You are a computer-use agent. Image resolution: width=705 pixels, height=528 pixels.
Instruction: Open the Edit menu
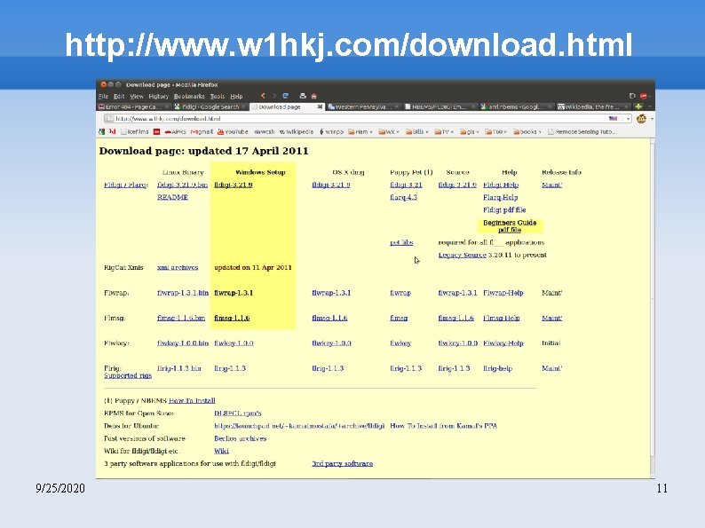tap(119, 96)
